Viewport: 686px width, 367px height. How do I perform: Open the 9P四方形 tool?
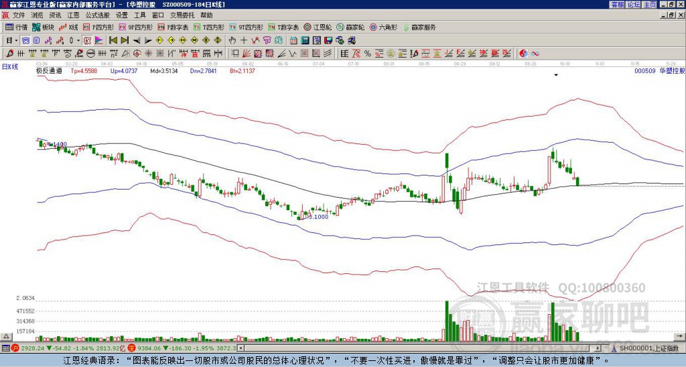[x=135, y=27]
